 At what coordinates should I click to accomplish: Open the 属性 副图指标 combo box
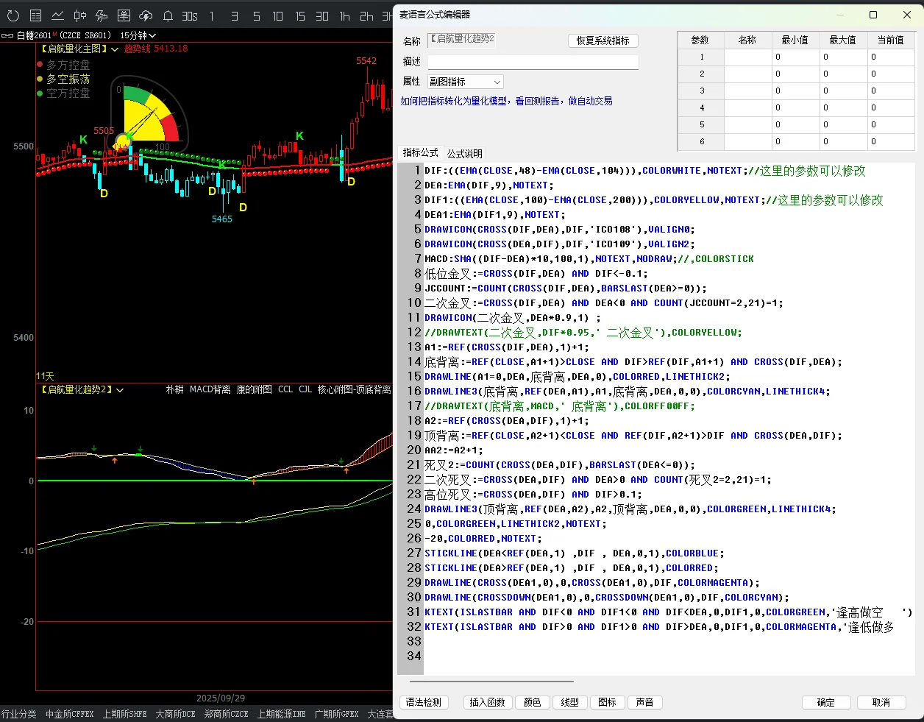click(x=466, y=82)
